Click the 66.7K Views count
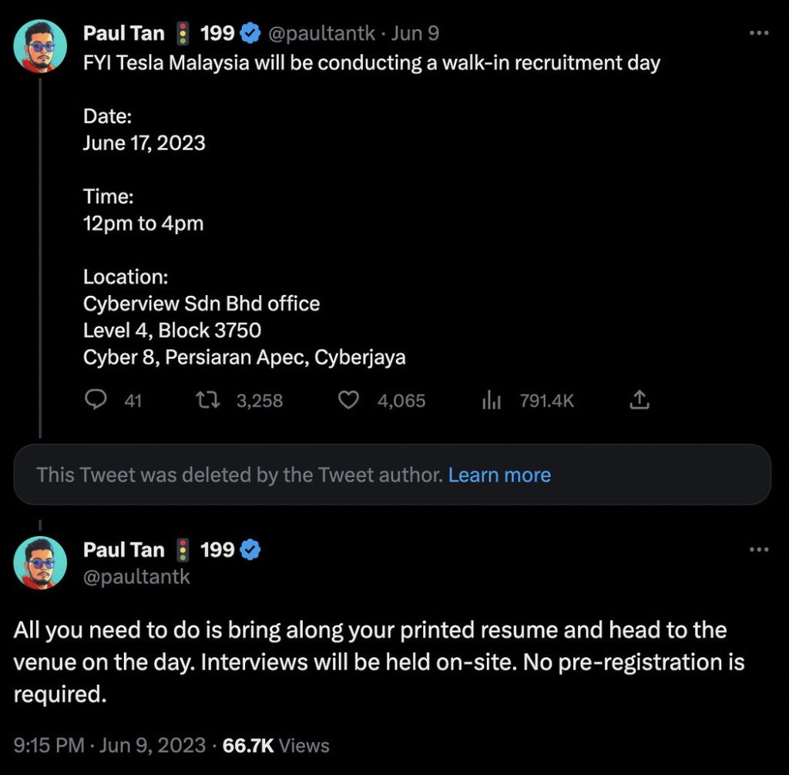Image resolution: width=789 pixels, height=775 pixels. [x=275, y=745]
